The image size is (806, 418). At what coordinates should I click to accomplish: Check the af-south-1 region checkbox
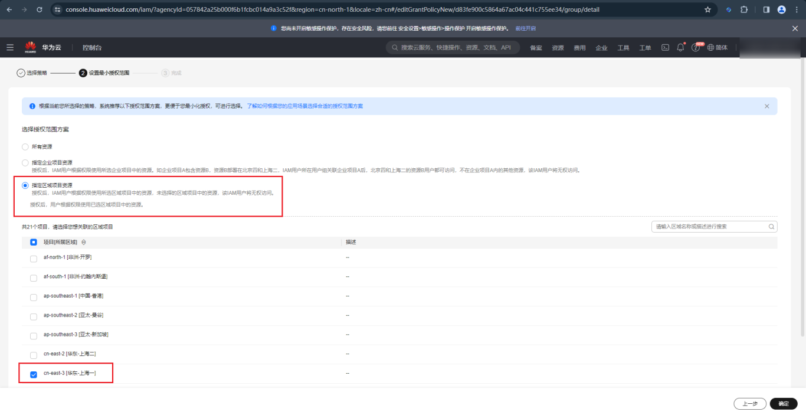click(34, 278)
